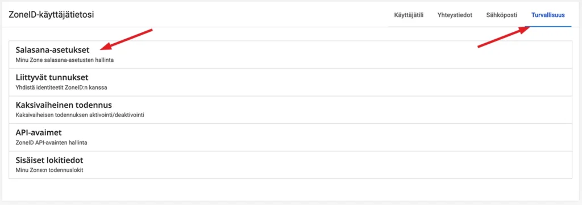Click blue underline beneath the Turvallisuus tab
582x205 pixels.
[548, 27]
